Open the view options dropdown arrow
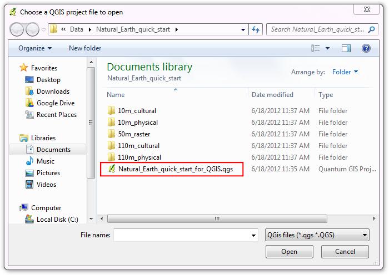Screen dimensions: 389x275 pyautogui.click(x=327, y=48)
